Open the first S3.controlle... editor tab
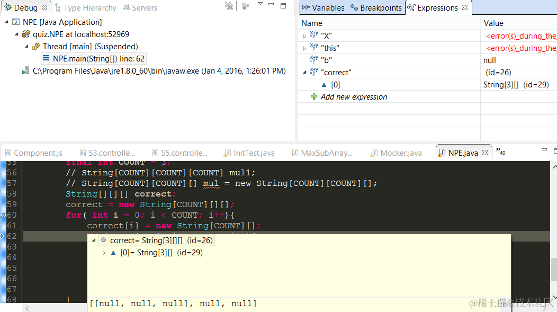 point(107,153)
